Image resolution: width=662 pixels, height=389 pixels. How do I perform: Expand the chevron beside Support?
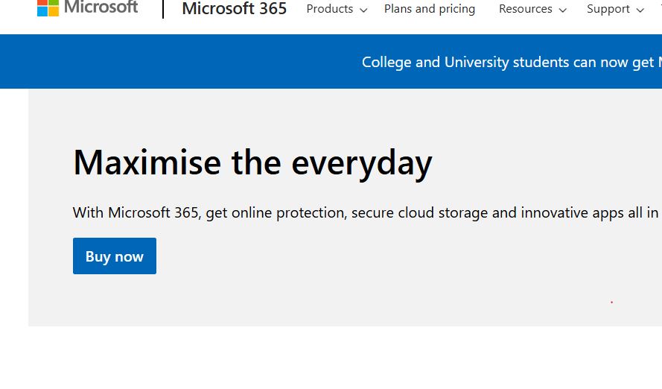click(x=640, y=10)
